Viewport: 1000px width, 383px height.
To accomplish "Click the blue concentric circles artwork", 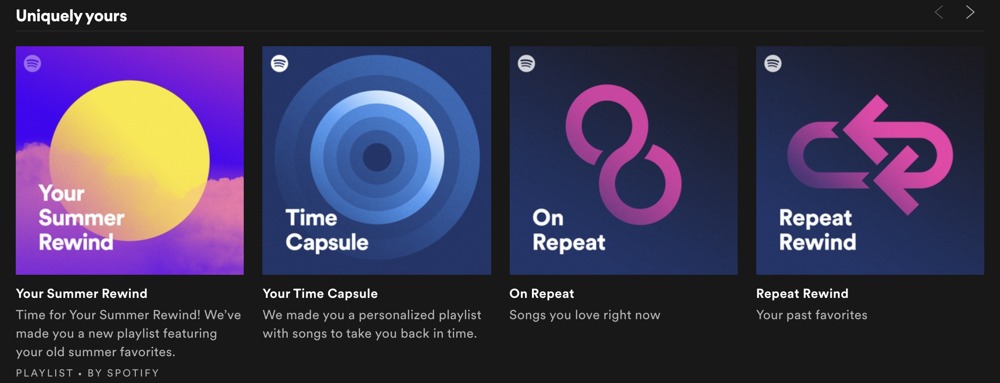I will [x=377, y=157].
